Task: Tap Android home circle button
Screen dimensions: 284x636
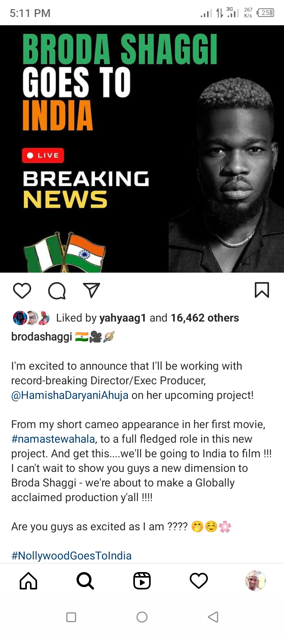Action: tap(142, 617)
